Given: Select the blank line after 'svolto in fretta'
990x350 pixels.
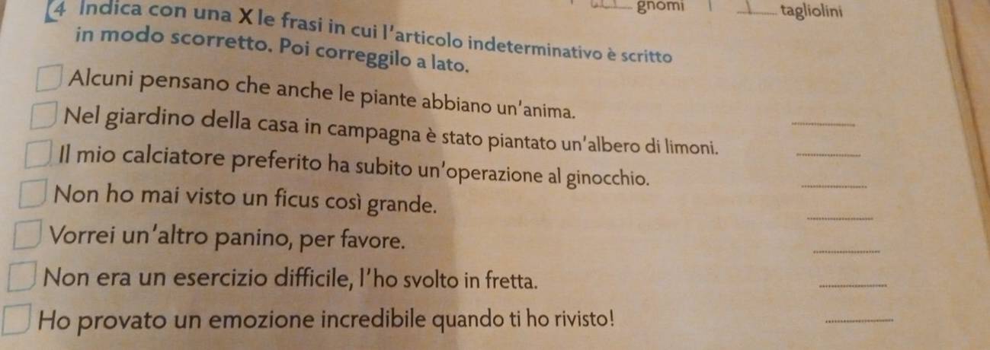Looking at the screenshot, I should click(x=851, y=285).
